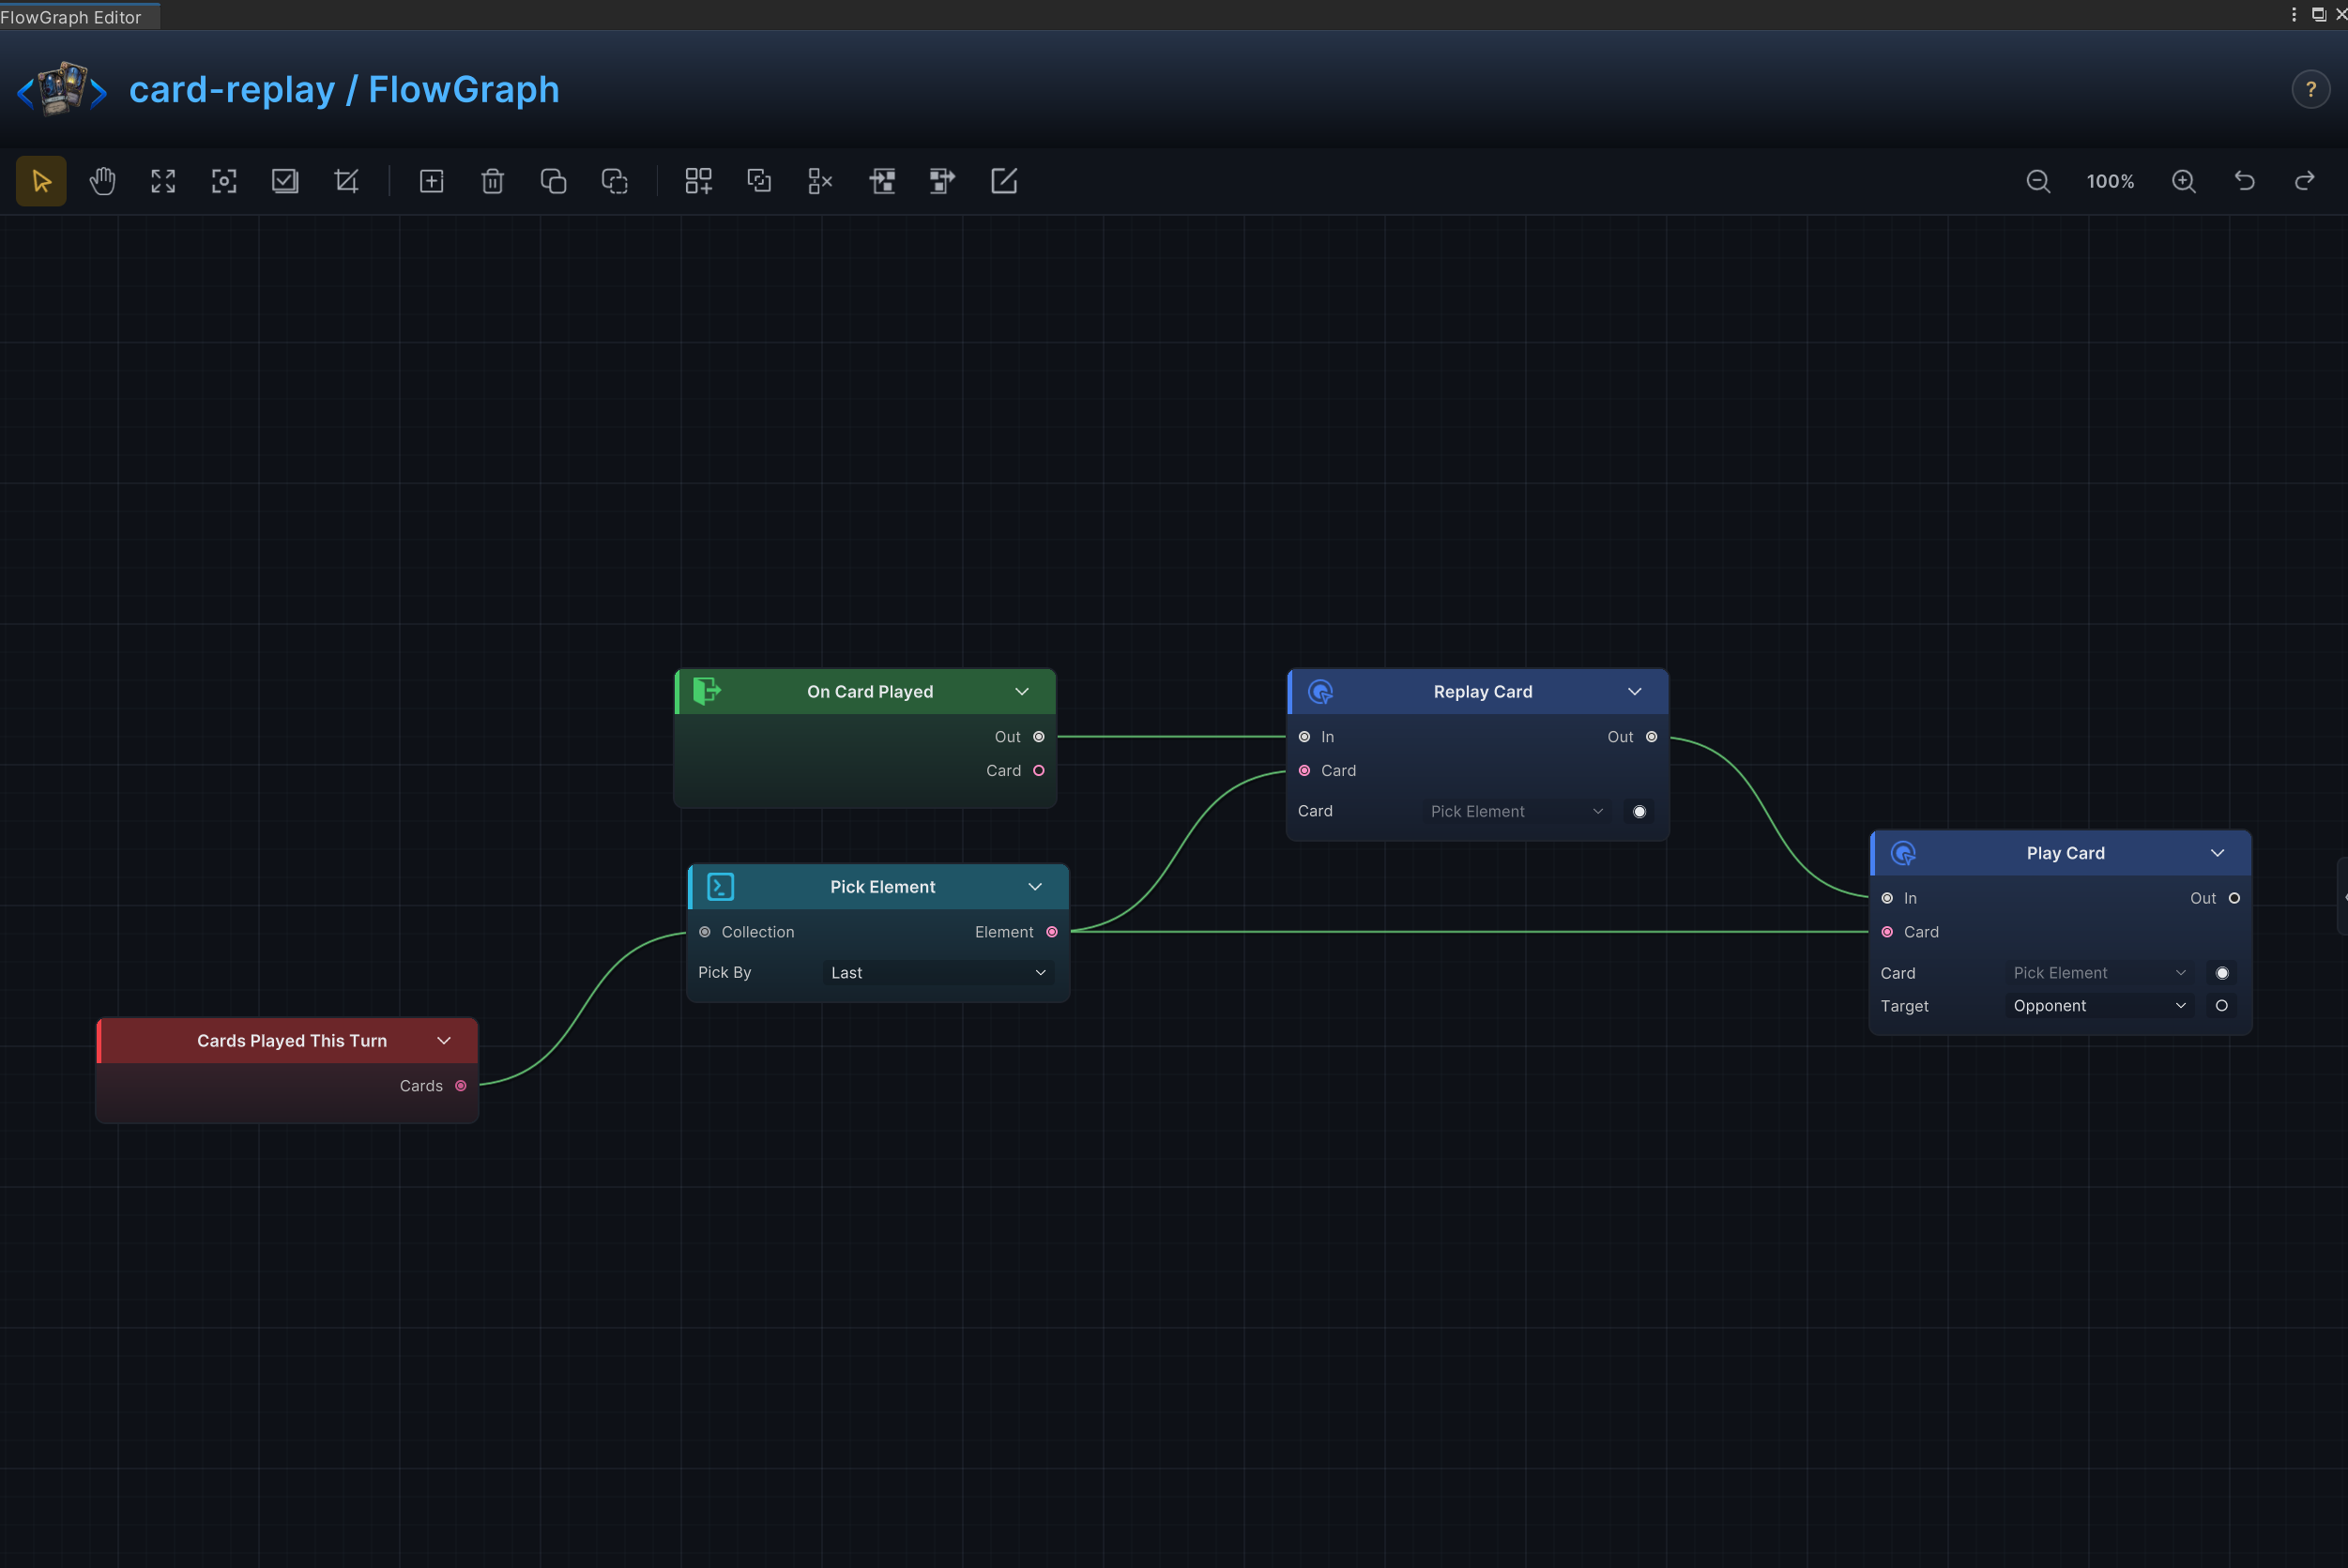Image resolution: width=2348 pixels, height=1568 pixels.
Task: Click the trash delete icon
Action: pos(492,181)
